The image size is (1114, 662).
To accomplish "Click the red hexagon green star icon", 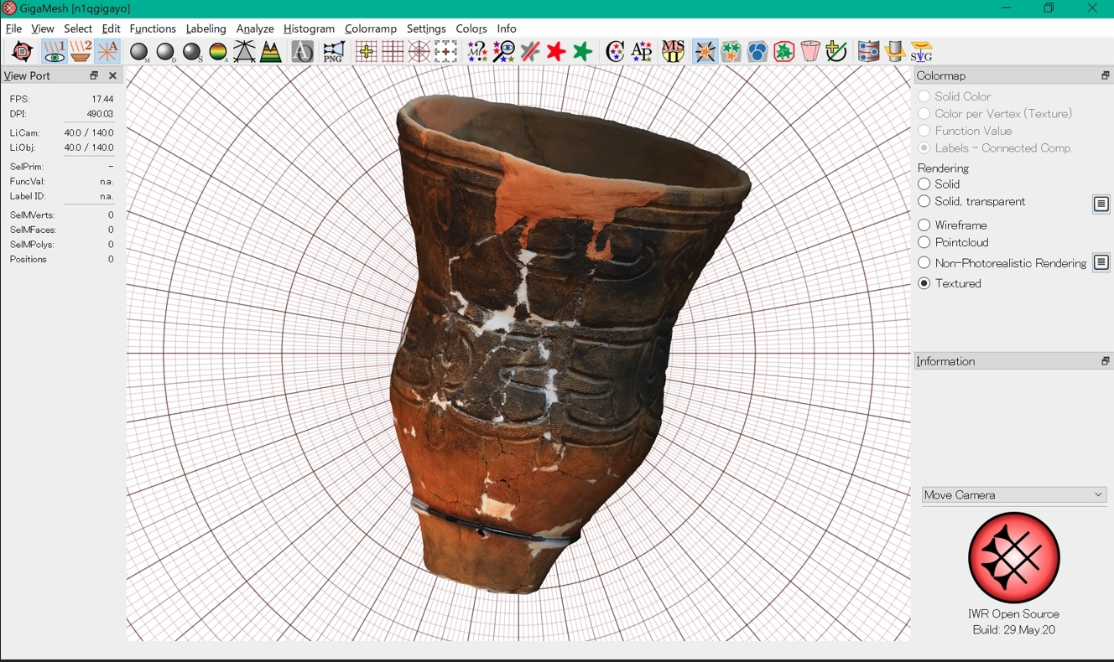I will tap(784, 52).
